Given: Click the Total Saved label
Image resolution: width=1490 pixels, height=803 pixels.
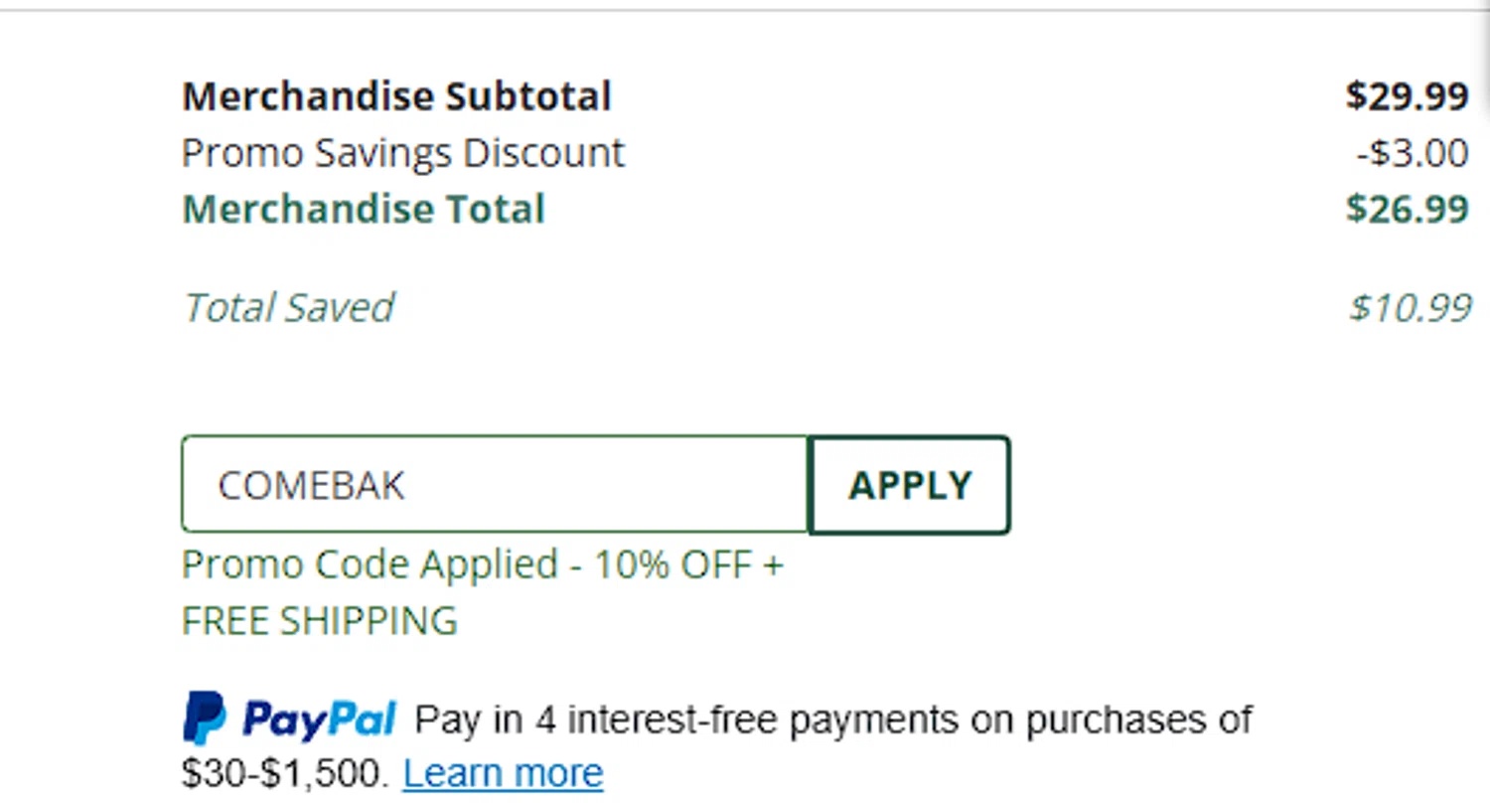Looking at the screenshot, I should pyautogui.click(x=288, y=307).
